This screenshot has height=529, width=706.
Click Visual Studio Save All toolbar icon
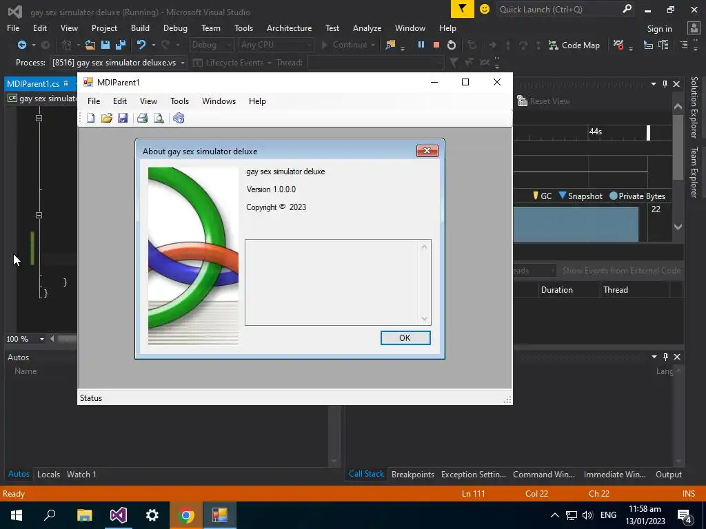point(121,45)
